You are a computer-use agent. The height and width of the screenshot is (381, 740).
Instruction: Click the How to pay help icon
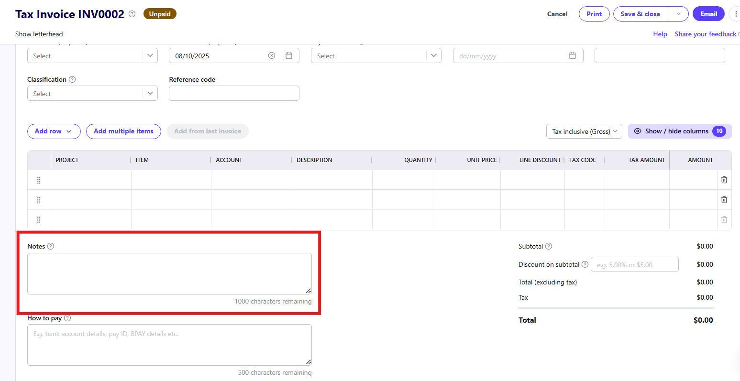(x=67, y=318)
